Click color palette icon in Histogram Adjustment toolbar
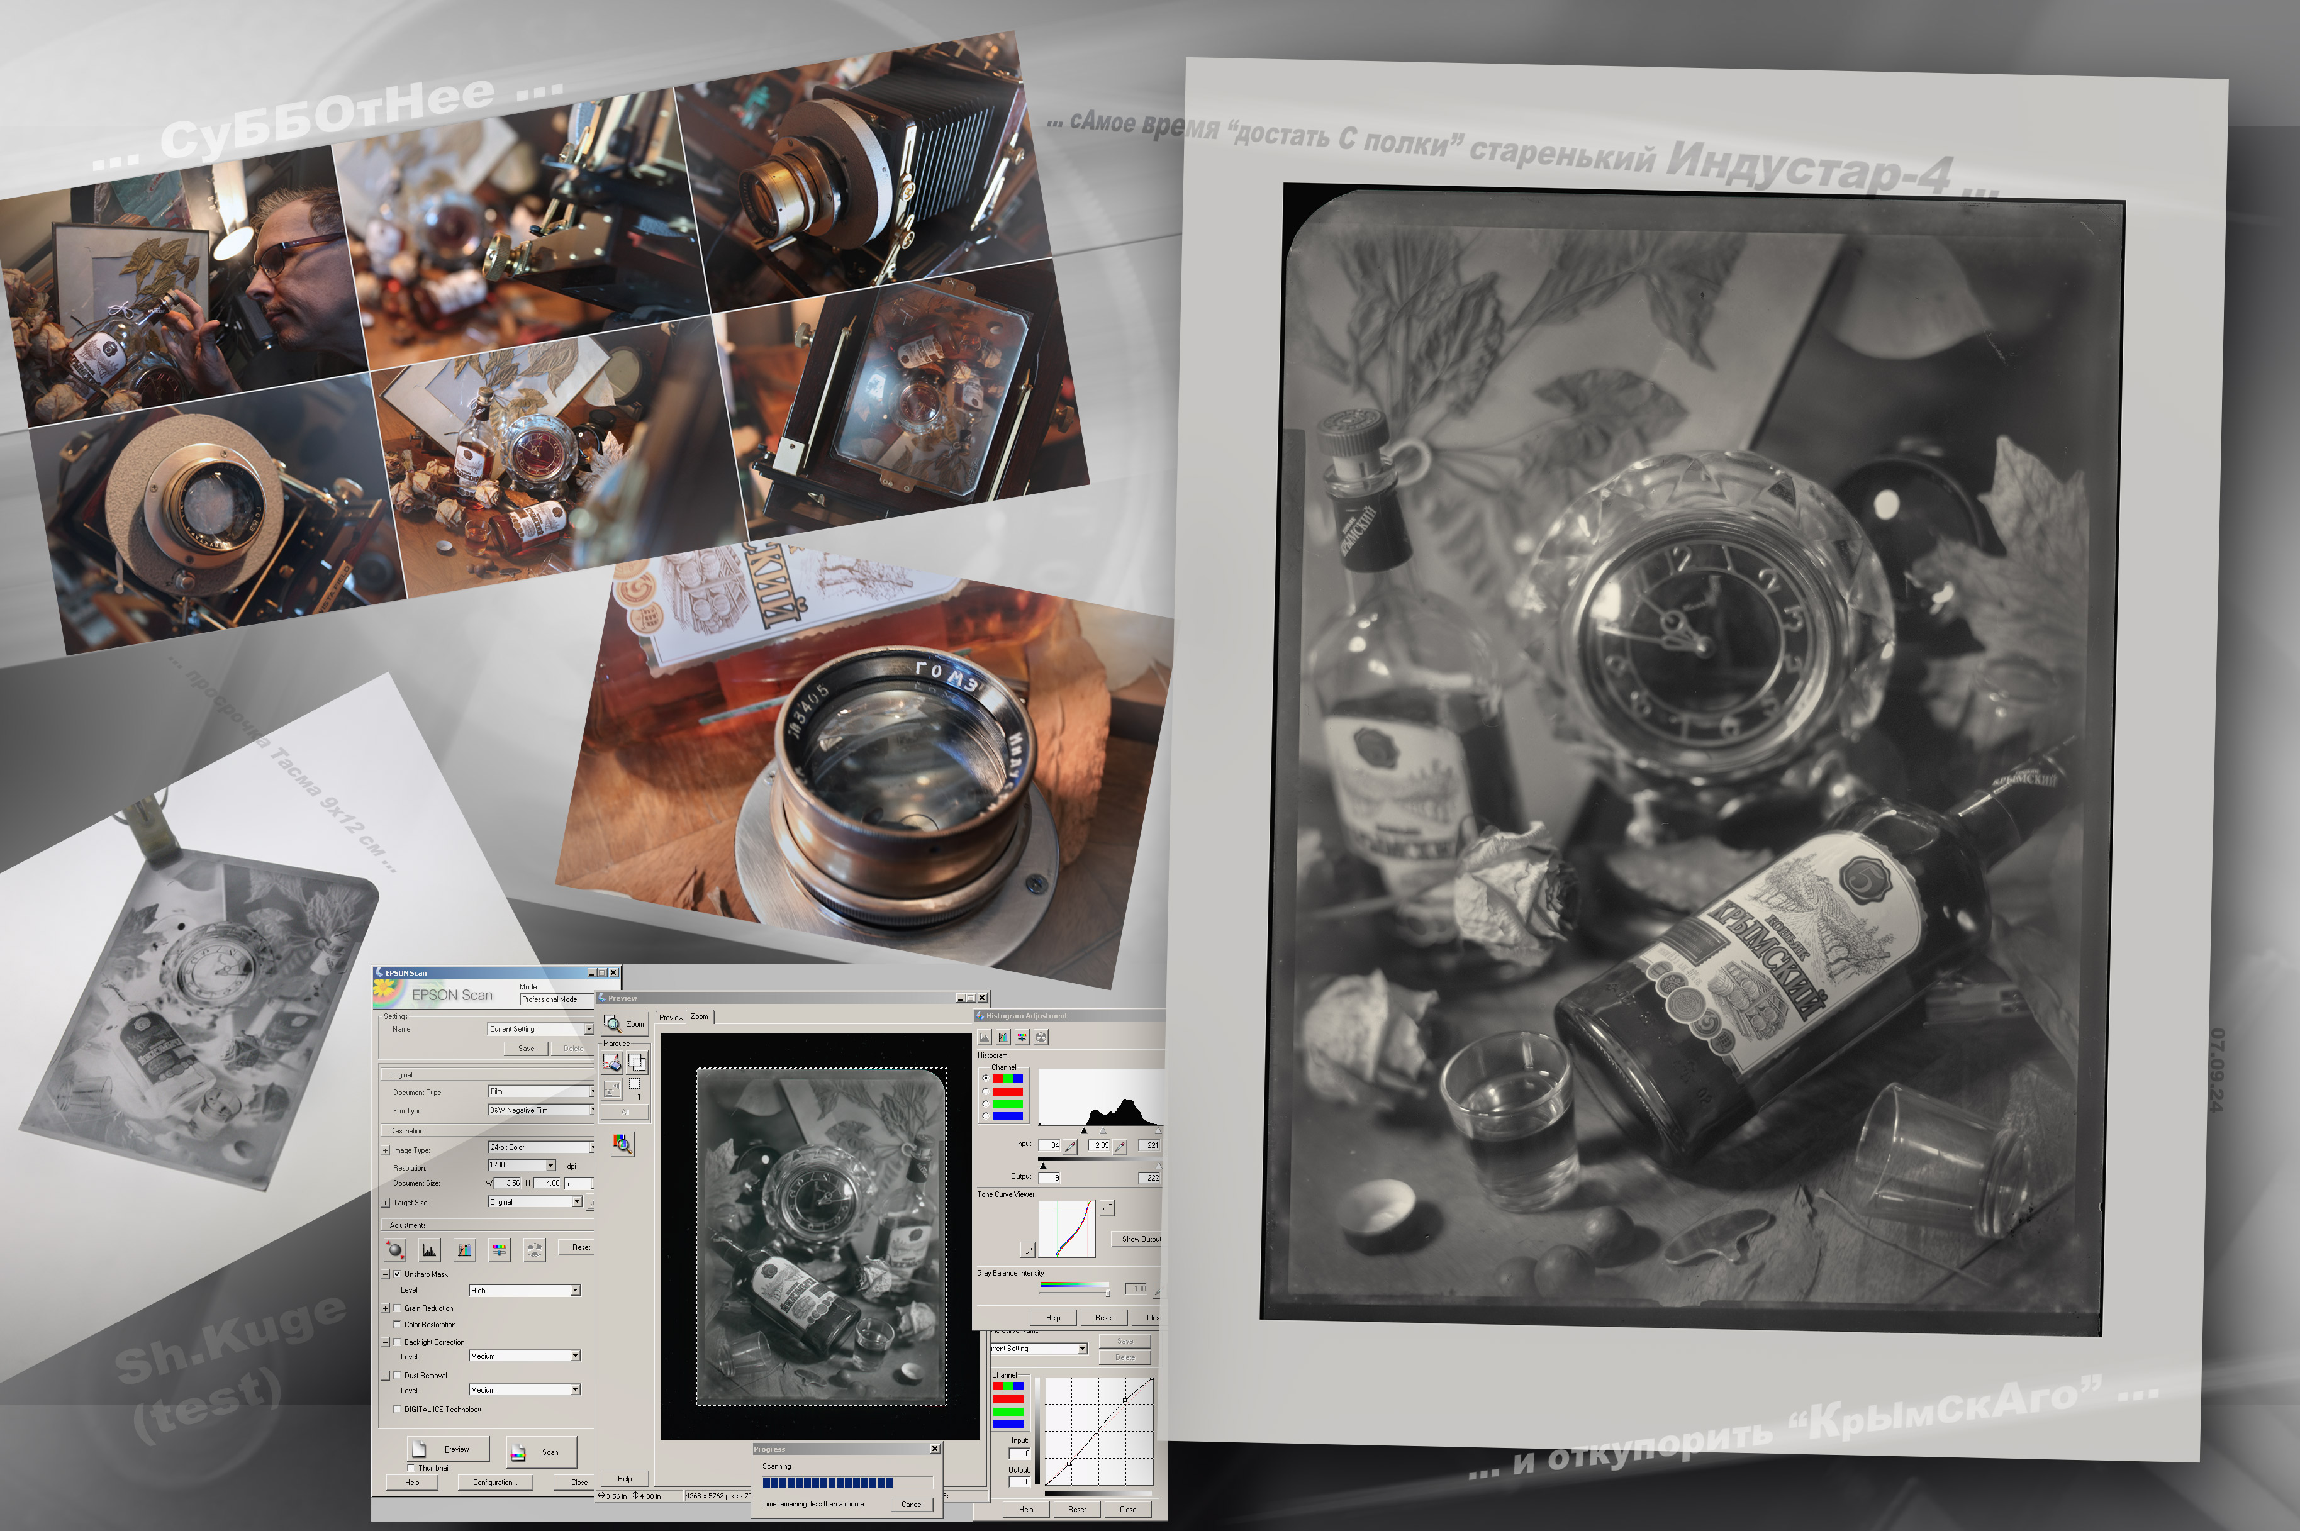This screenshot has width=2300, height=1531. point(1041,1037)
